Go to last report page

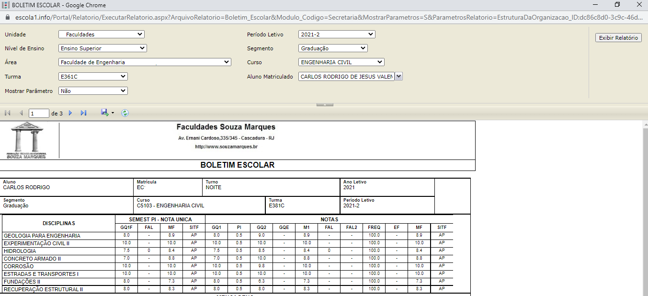(83, 113)
